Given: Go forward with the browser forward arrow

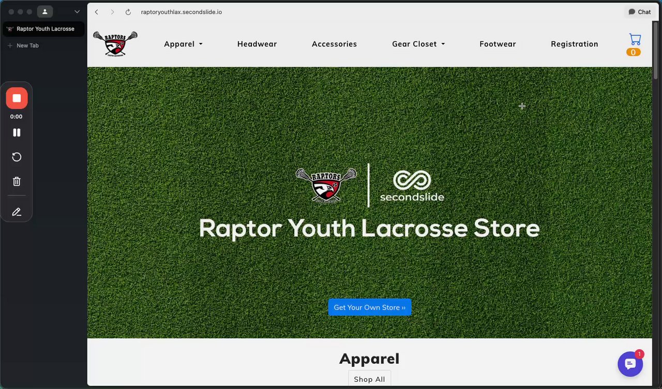Looking at the screenshot, I should click(x=112, y=12).
